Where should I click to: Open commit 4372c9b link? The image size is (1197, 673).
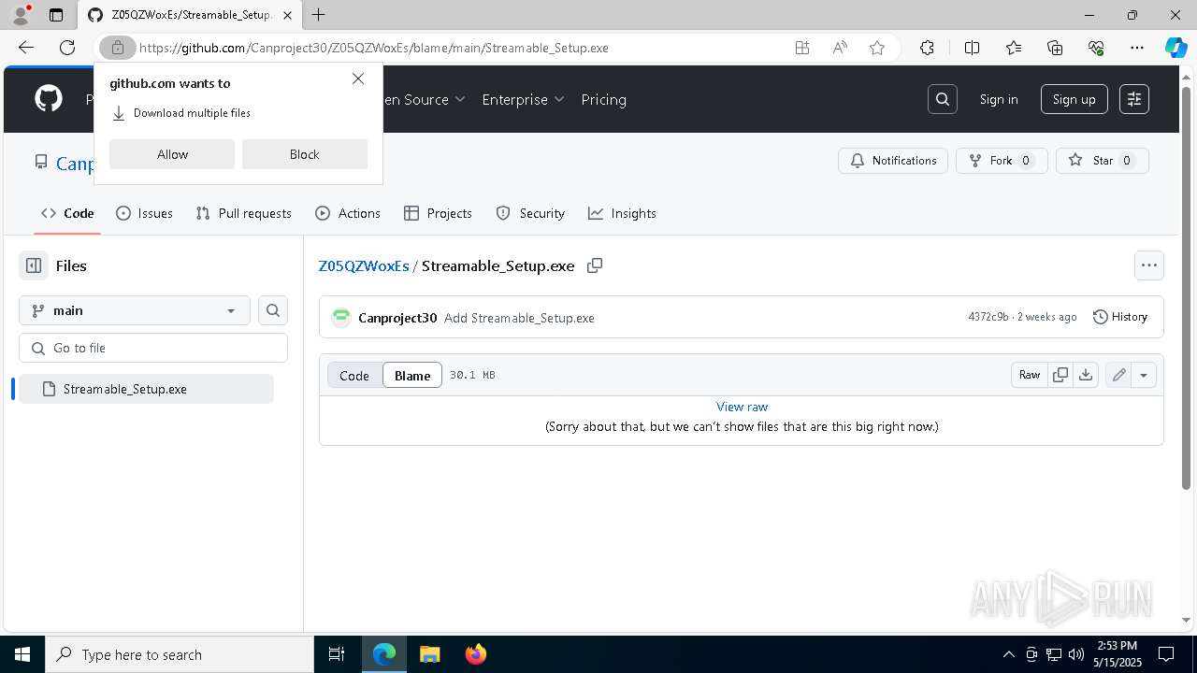point(988,317)
